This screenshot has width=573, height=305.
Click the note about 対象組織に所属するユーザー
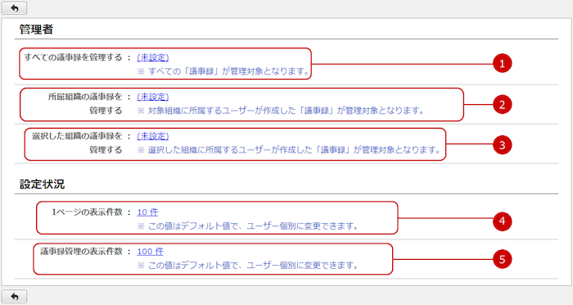[281, 111]
